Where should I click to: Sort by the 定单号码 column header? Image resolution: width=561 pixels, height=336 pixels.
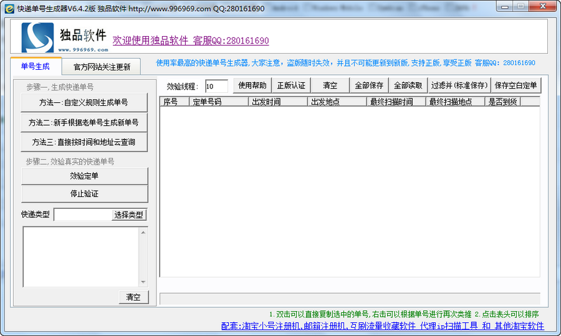pyautogui.click(x=219, y=102)
